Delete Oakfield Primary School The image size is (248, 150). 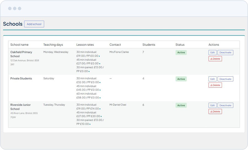[x=215, y=59]
